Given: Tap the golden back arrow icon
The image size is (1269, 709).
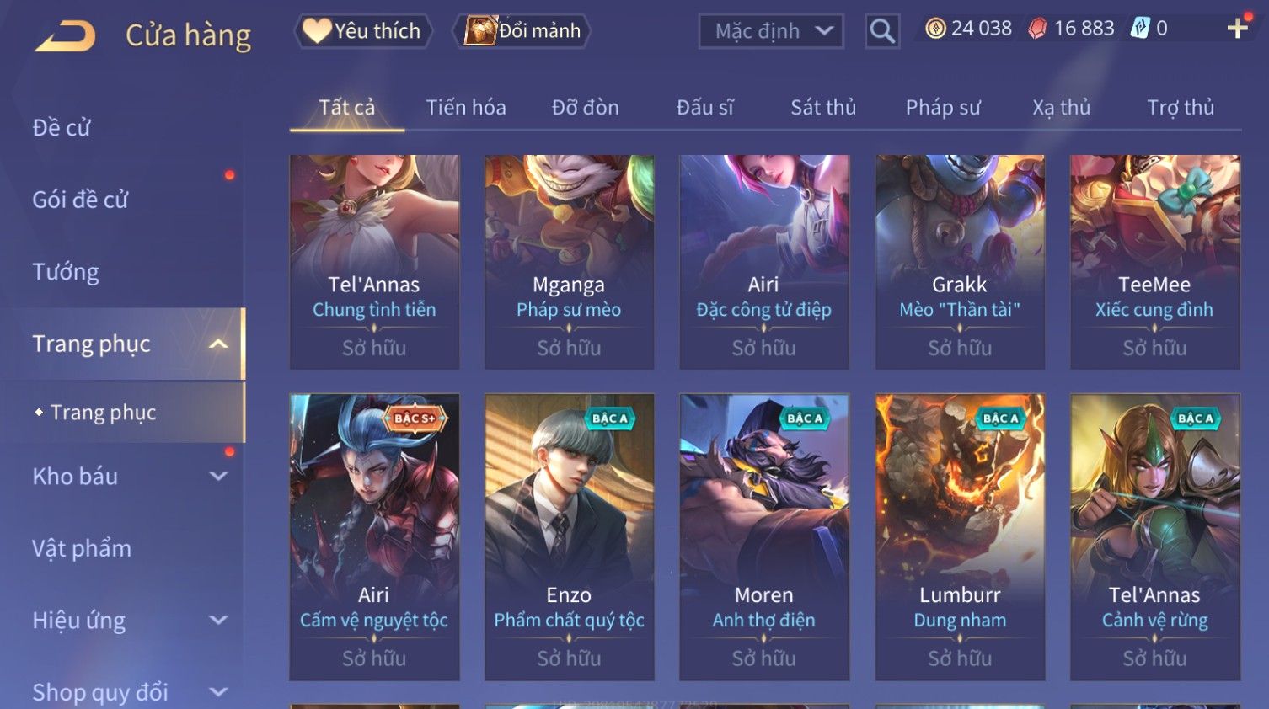Looking at the screenshot, I should (65, 36).
